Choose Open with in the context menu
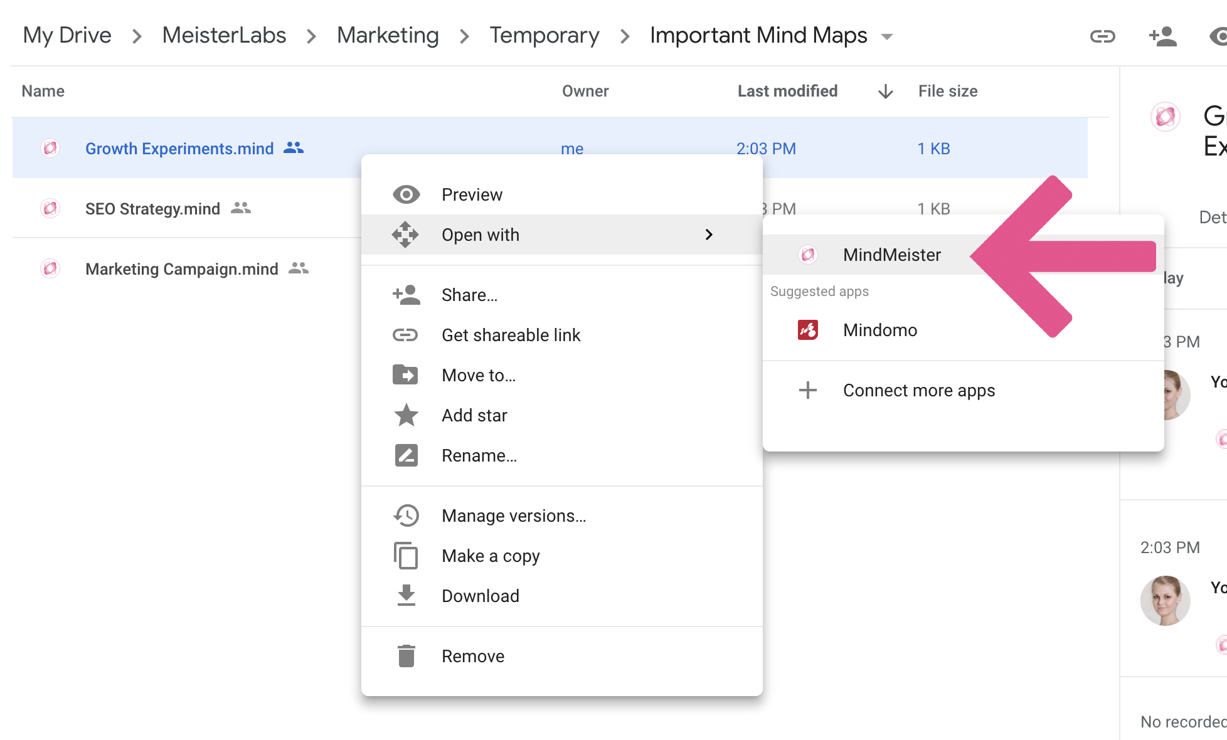Screen dimensions: 1227x740 [562, 235]
